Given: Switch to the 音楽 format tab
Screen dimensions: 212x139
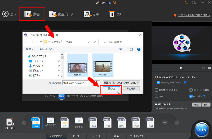Looking at the screenshot, I should click(x=116, y=136).
